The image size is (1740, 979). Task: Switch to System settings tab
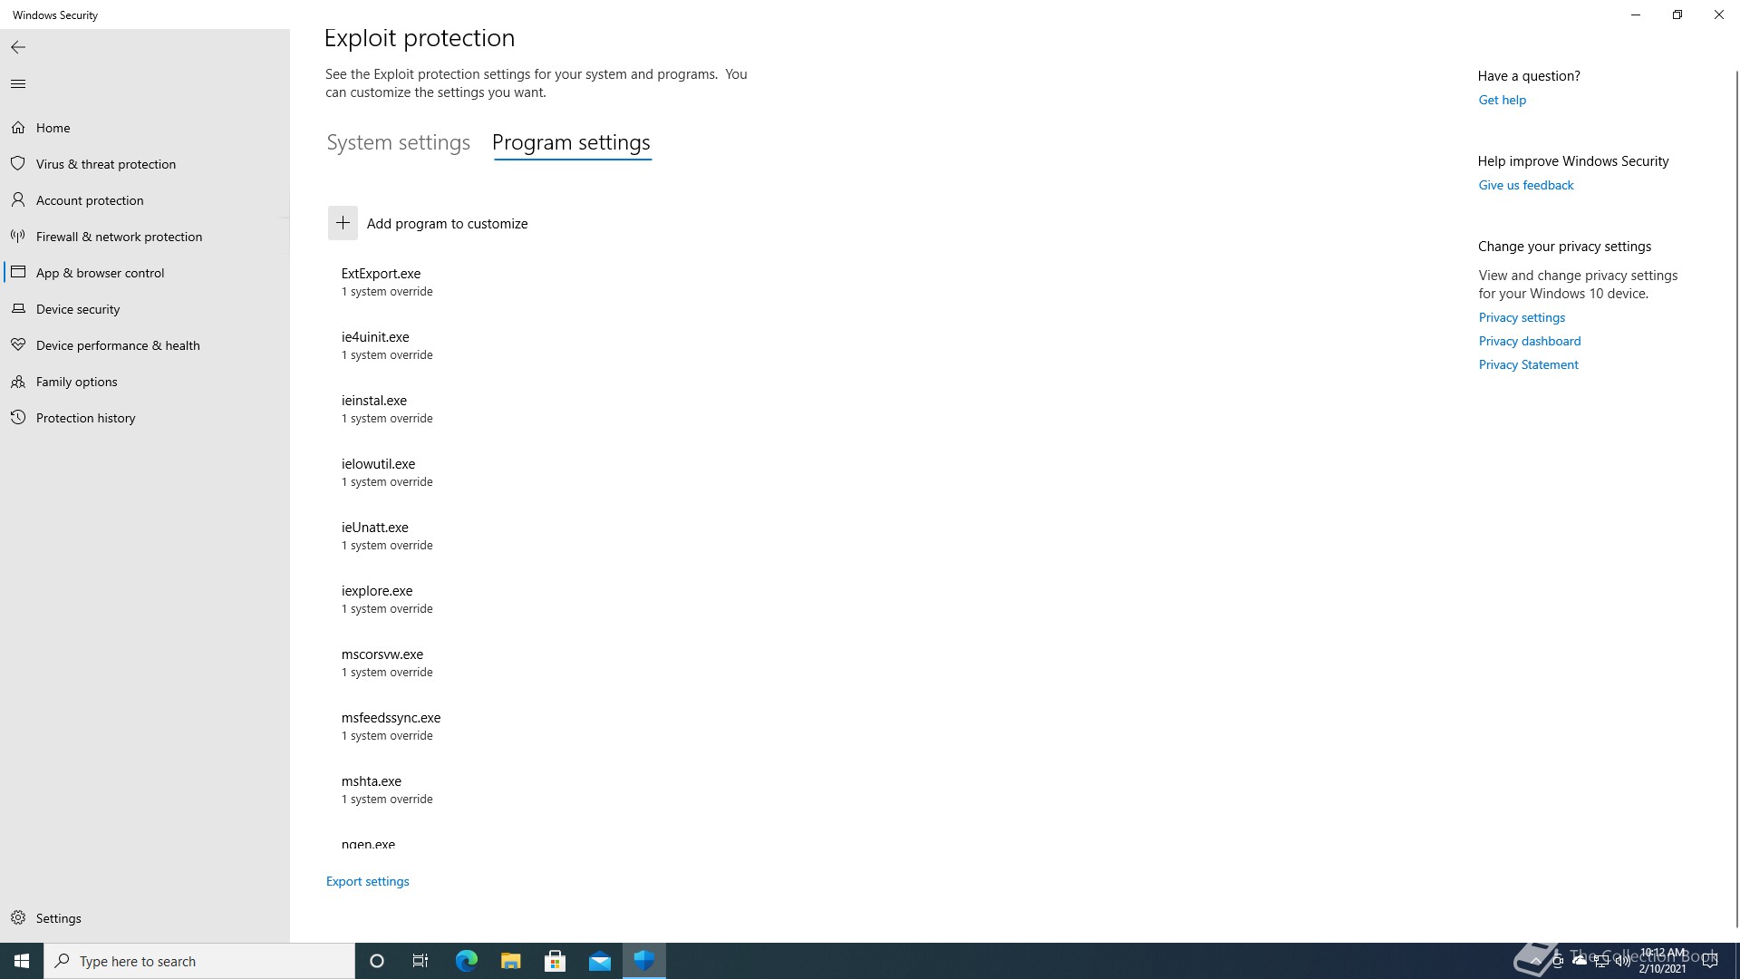click(398, 143)
